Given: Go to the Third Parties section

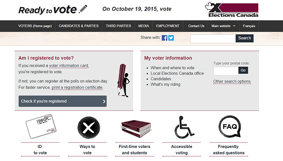Looking at the screenshot, I should pos(118,26).
